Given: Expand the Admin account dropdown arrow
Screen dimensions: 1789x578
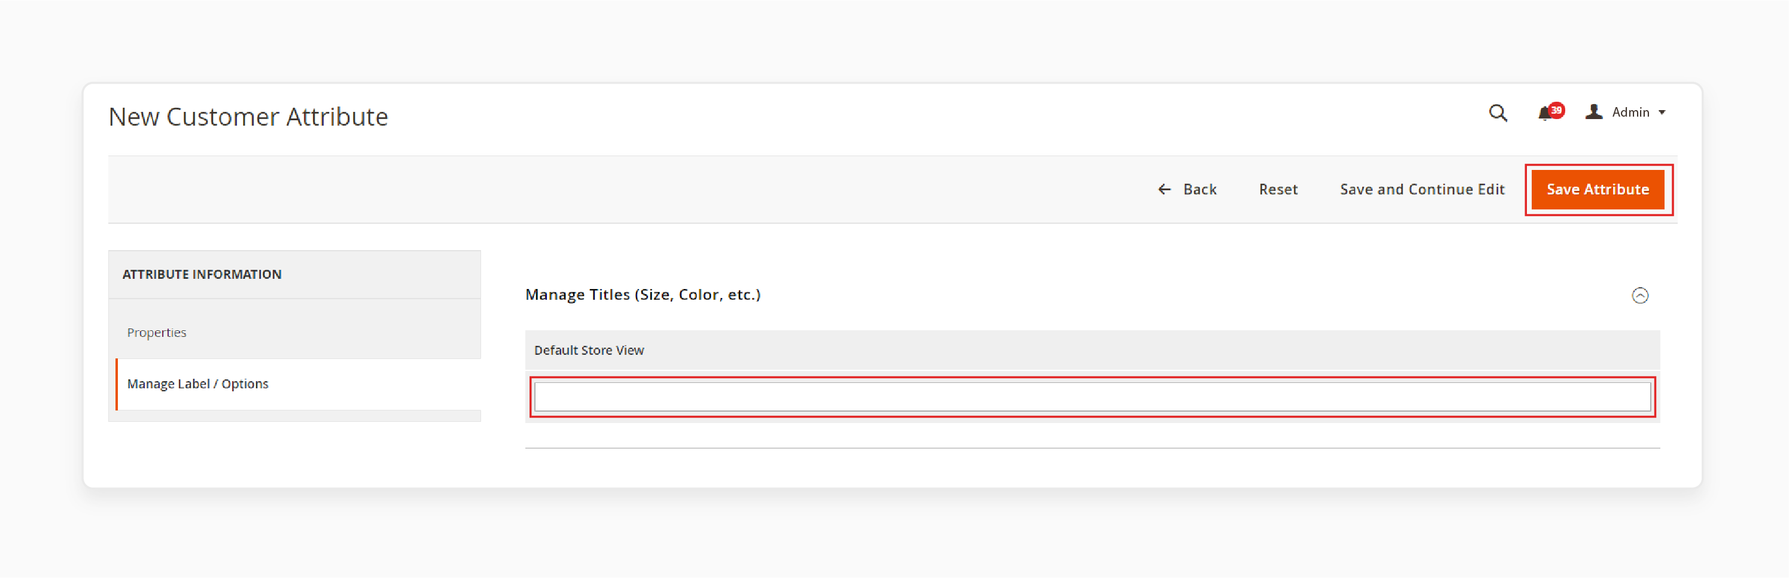Looking at the screenshot, I should coord(1662,112).
